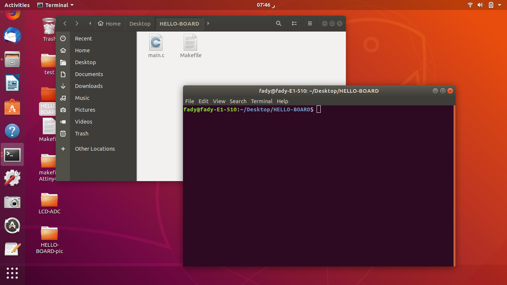The height and width of the screenshot is (285, 507).
Task: Open Trash in the Files sidebar
Action: point(96,134)
